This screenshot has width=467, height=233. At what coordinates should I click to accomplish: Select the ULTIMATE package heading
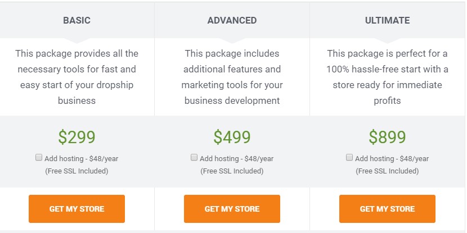(387, 21)
